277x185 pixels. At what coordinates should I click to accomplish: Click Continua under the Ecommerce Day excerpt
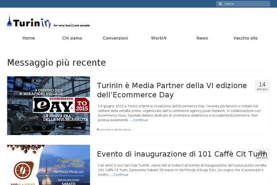[x=140, y=120]
